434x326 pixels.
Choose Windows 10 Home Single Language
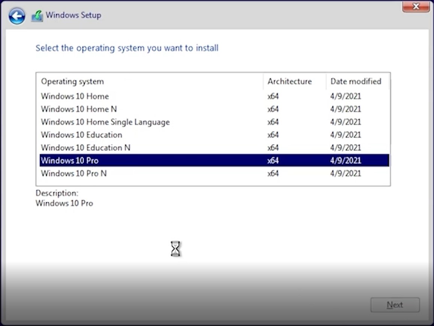(214, 122)
